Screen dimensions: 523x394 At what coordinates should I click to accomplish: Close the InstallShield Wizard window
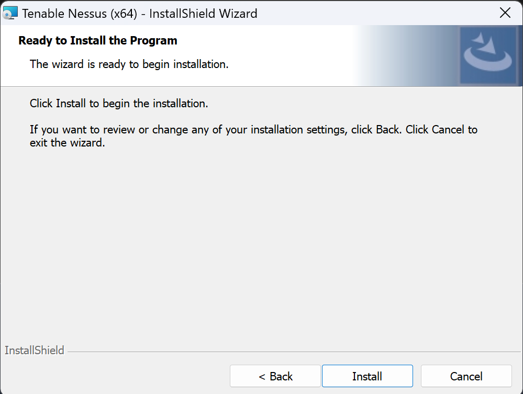[505, 13]
